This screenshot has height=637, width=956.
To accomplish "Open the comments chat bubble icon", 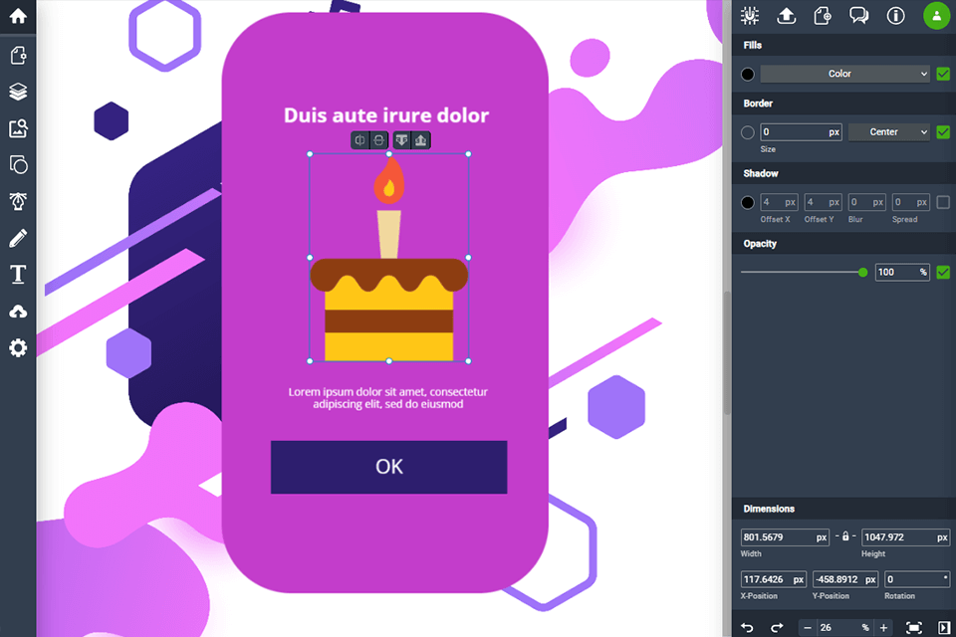I will (859, 16).
